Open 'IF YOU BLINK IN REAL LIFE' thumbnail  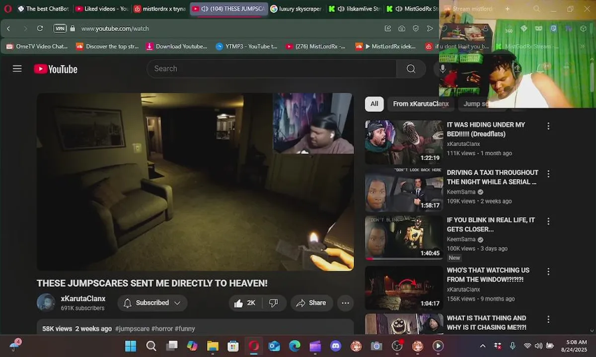click(404, 238)
